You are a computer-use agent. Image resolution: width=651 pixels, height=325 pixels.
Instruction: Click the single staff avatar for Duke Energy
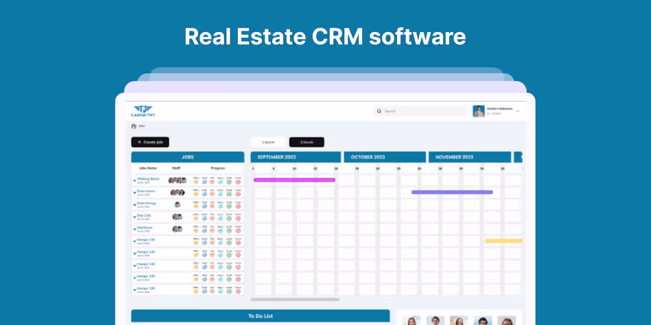click(178, 205)
